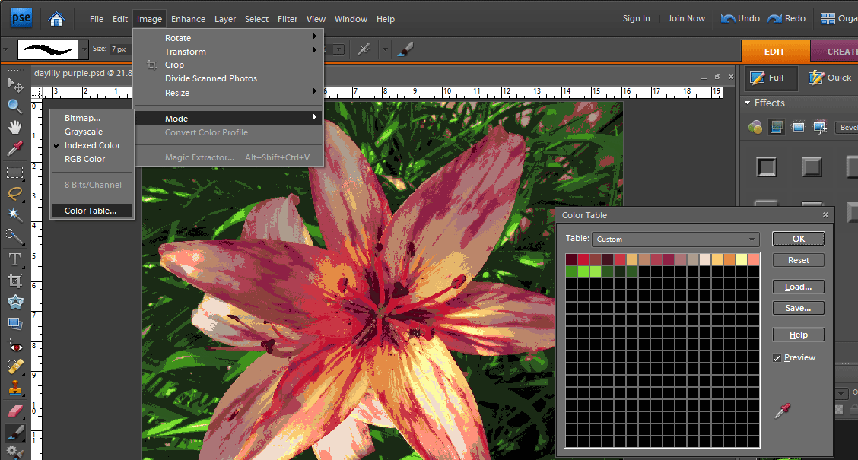Select the Lasso tool
The width and height of the screenshot is (858, 460).
[14, 194]
